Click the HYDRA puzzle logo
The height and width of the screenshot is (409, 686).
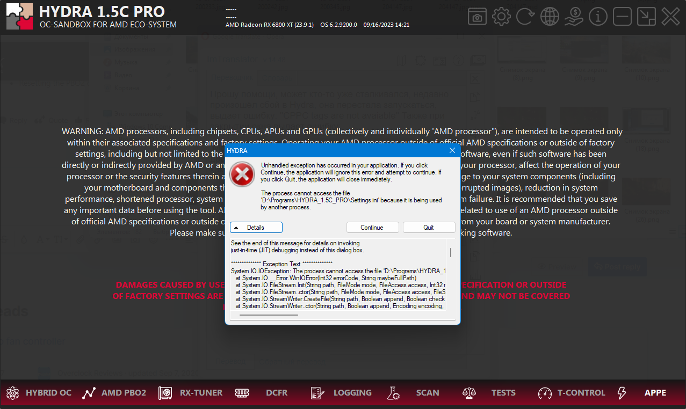pos(19,17)
